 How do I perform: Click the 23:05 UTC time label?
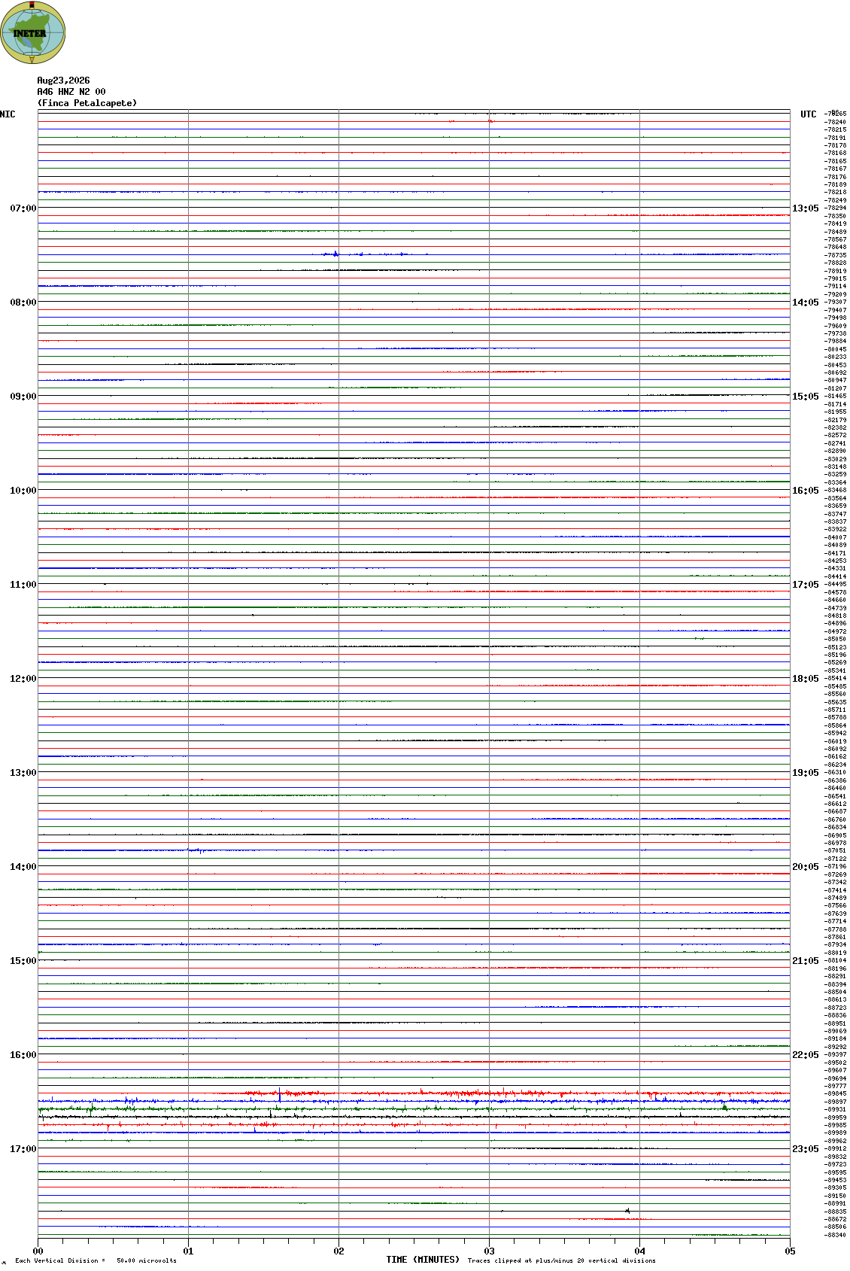pos(805,1149)
